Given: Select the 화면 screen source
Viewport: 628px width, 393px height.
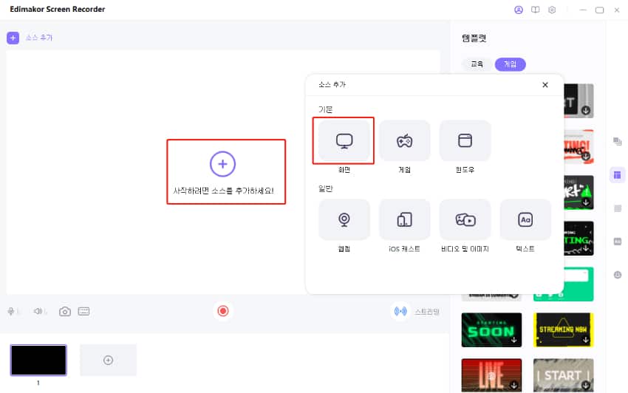Looking at the screenshot, I should point(344,141).
